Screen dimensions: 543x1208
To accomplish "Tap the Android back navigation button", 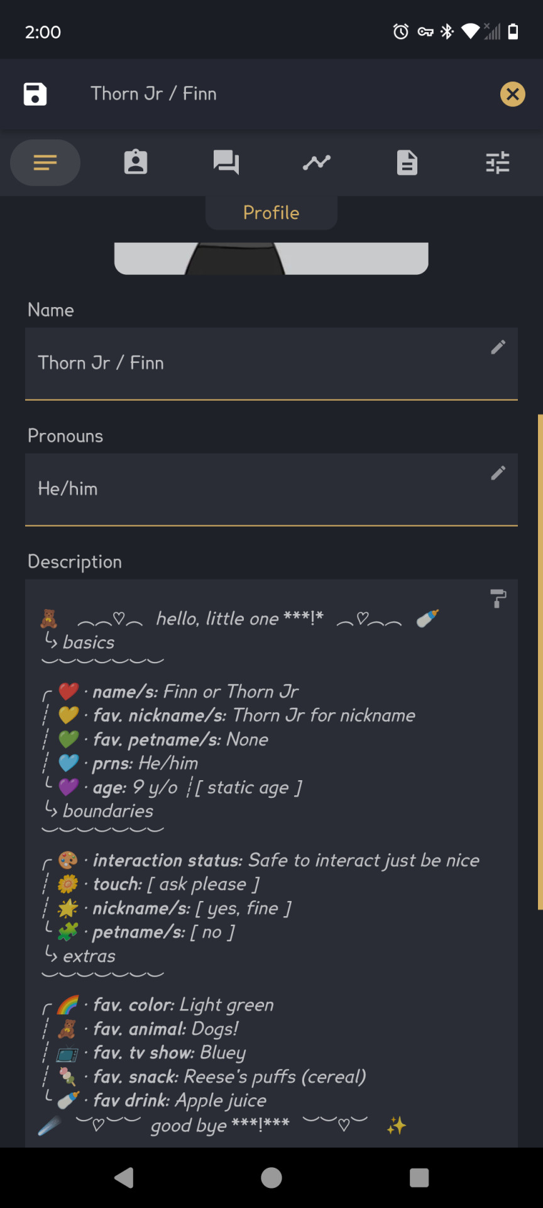I will tap(124, 1177).
